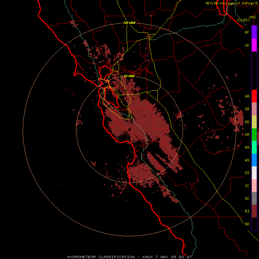Click the HA legend label

247,96
